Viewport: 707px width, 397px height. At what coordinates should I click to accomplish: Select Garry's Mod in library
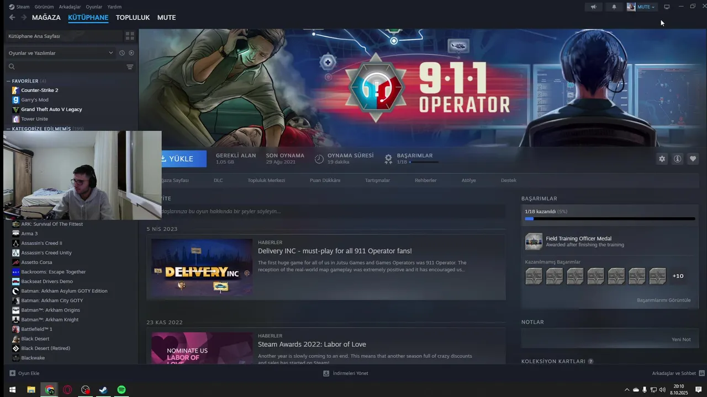point(35,100)
